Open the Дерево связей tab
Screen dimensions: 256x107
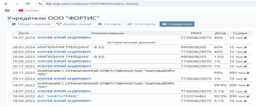tap(74, 24)
